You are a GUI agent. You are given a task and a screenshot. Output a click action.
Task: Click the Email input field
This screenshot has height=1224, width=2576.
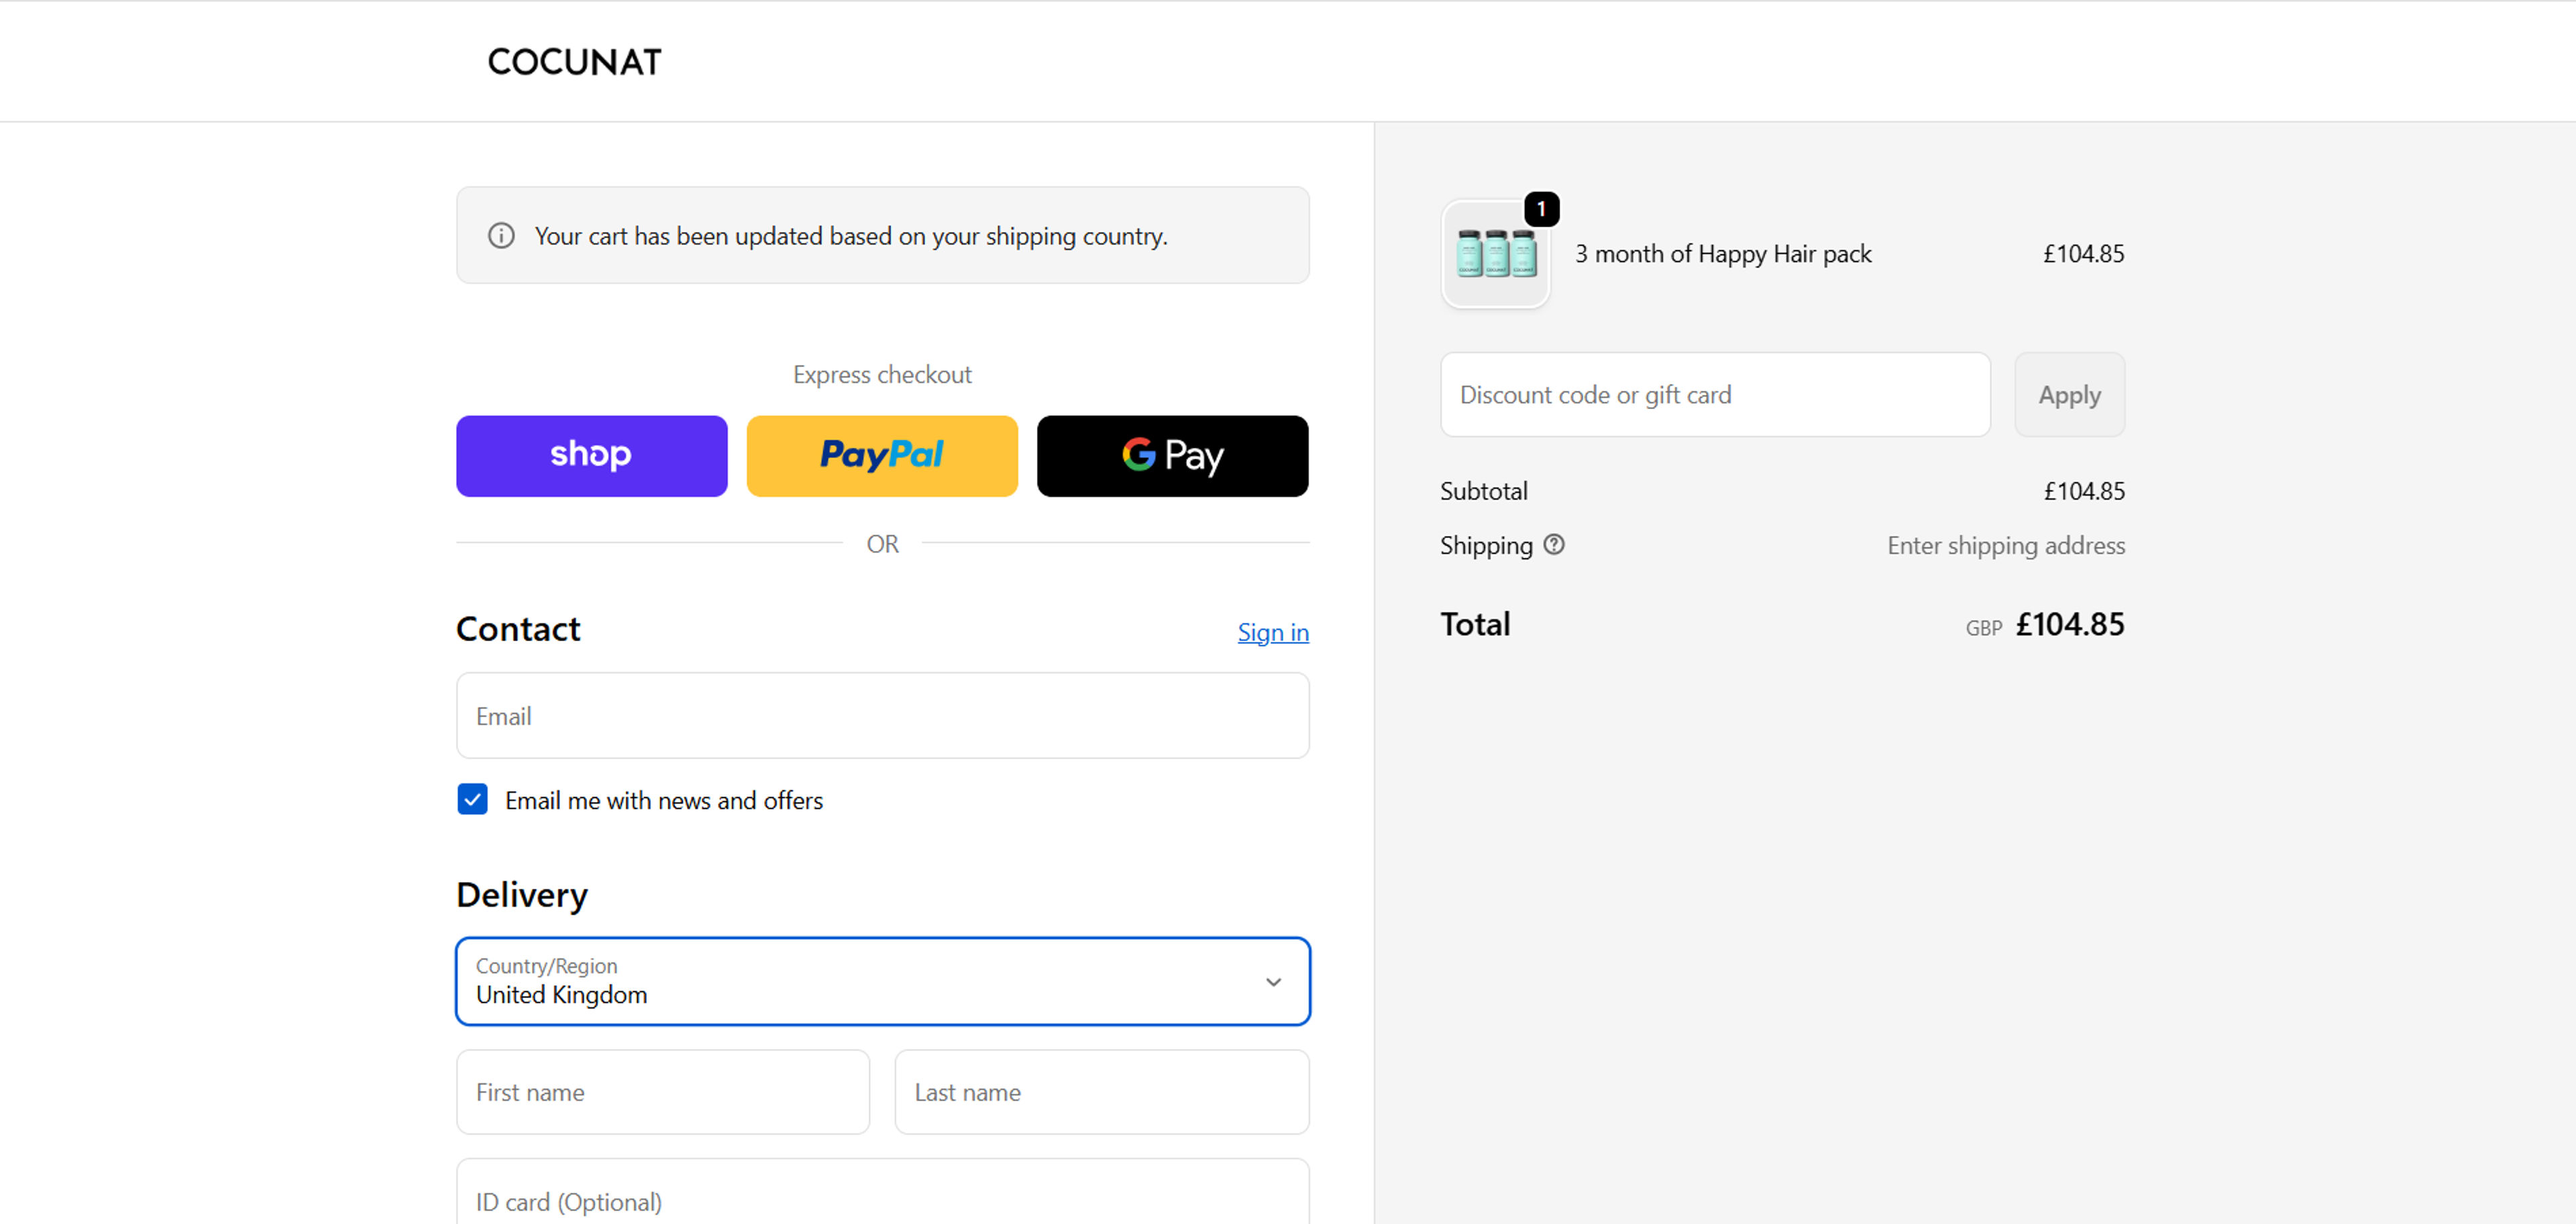(x=882, y=716)
